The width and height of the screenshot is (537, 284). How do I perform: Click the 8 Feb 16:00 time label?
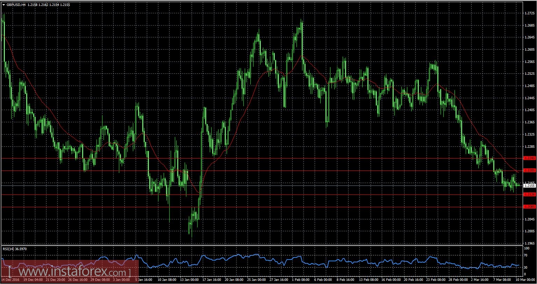point(345,280)
